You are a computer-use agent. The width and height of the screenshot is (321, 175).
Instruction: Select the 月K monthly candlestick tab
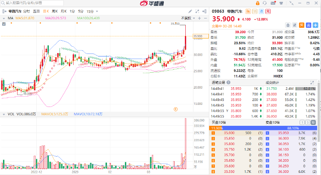64,11
